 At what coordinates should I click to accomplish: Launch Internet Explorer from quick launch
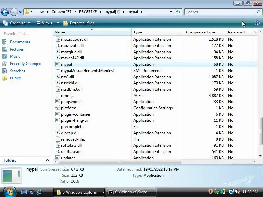[x=39, y=192]
